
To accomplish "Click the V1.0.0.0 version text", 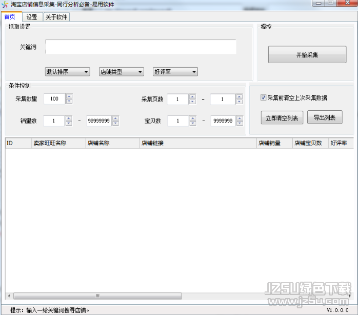I will (x=337, y=310).
